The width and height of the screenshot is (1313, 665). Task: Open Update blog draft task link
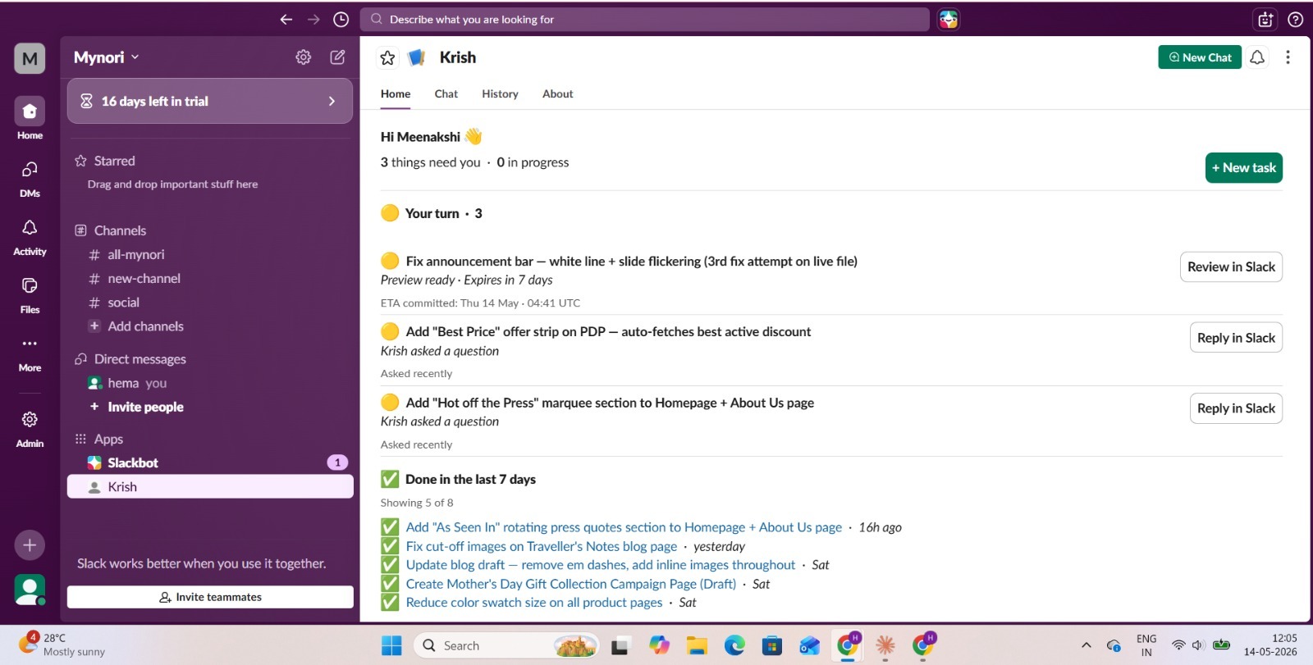[x=601, y=565]
